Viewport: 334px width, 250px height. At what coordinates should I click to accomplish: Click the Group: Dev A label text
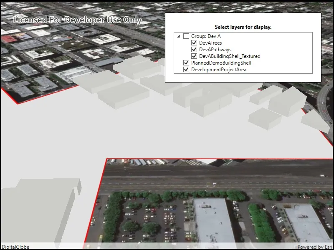click(206, 36)
